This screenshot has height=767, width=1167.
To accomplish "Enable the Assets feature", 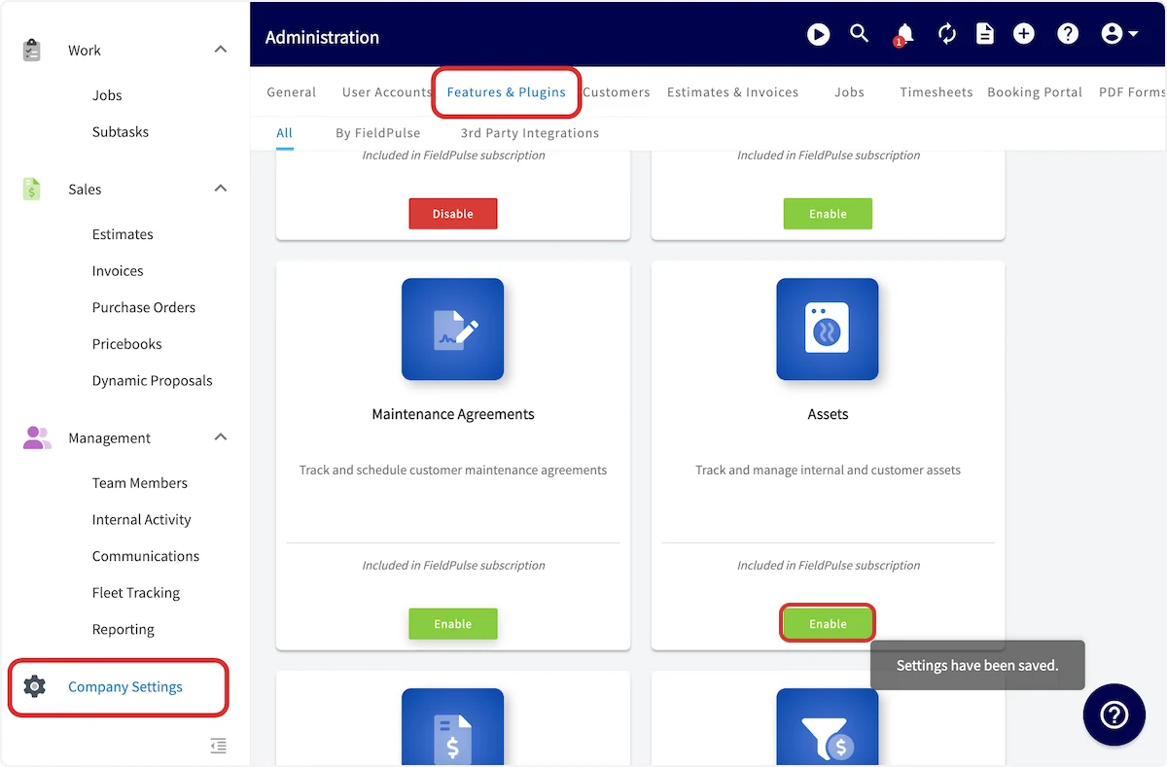I will [828, 624].
